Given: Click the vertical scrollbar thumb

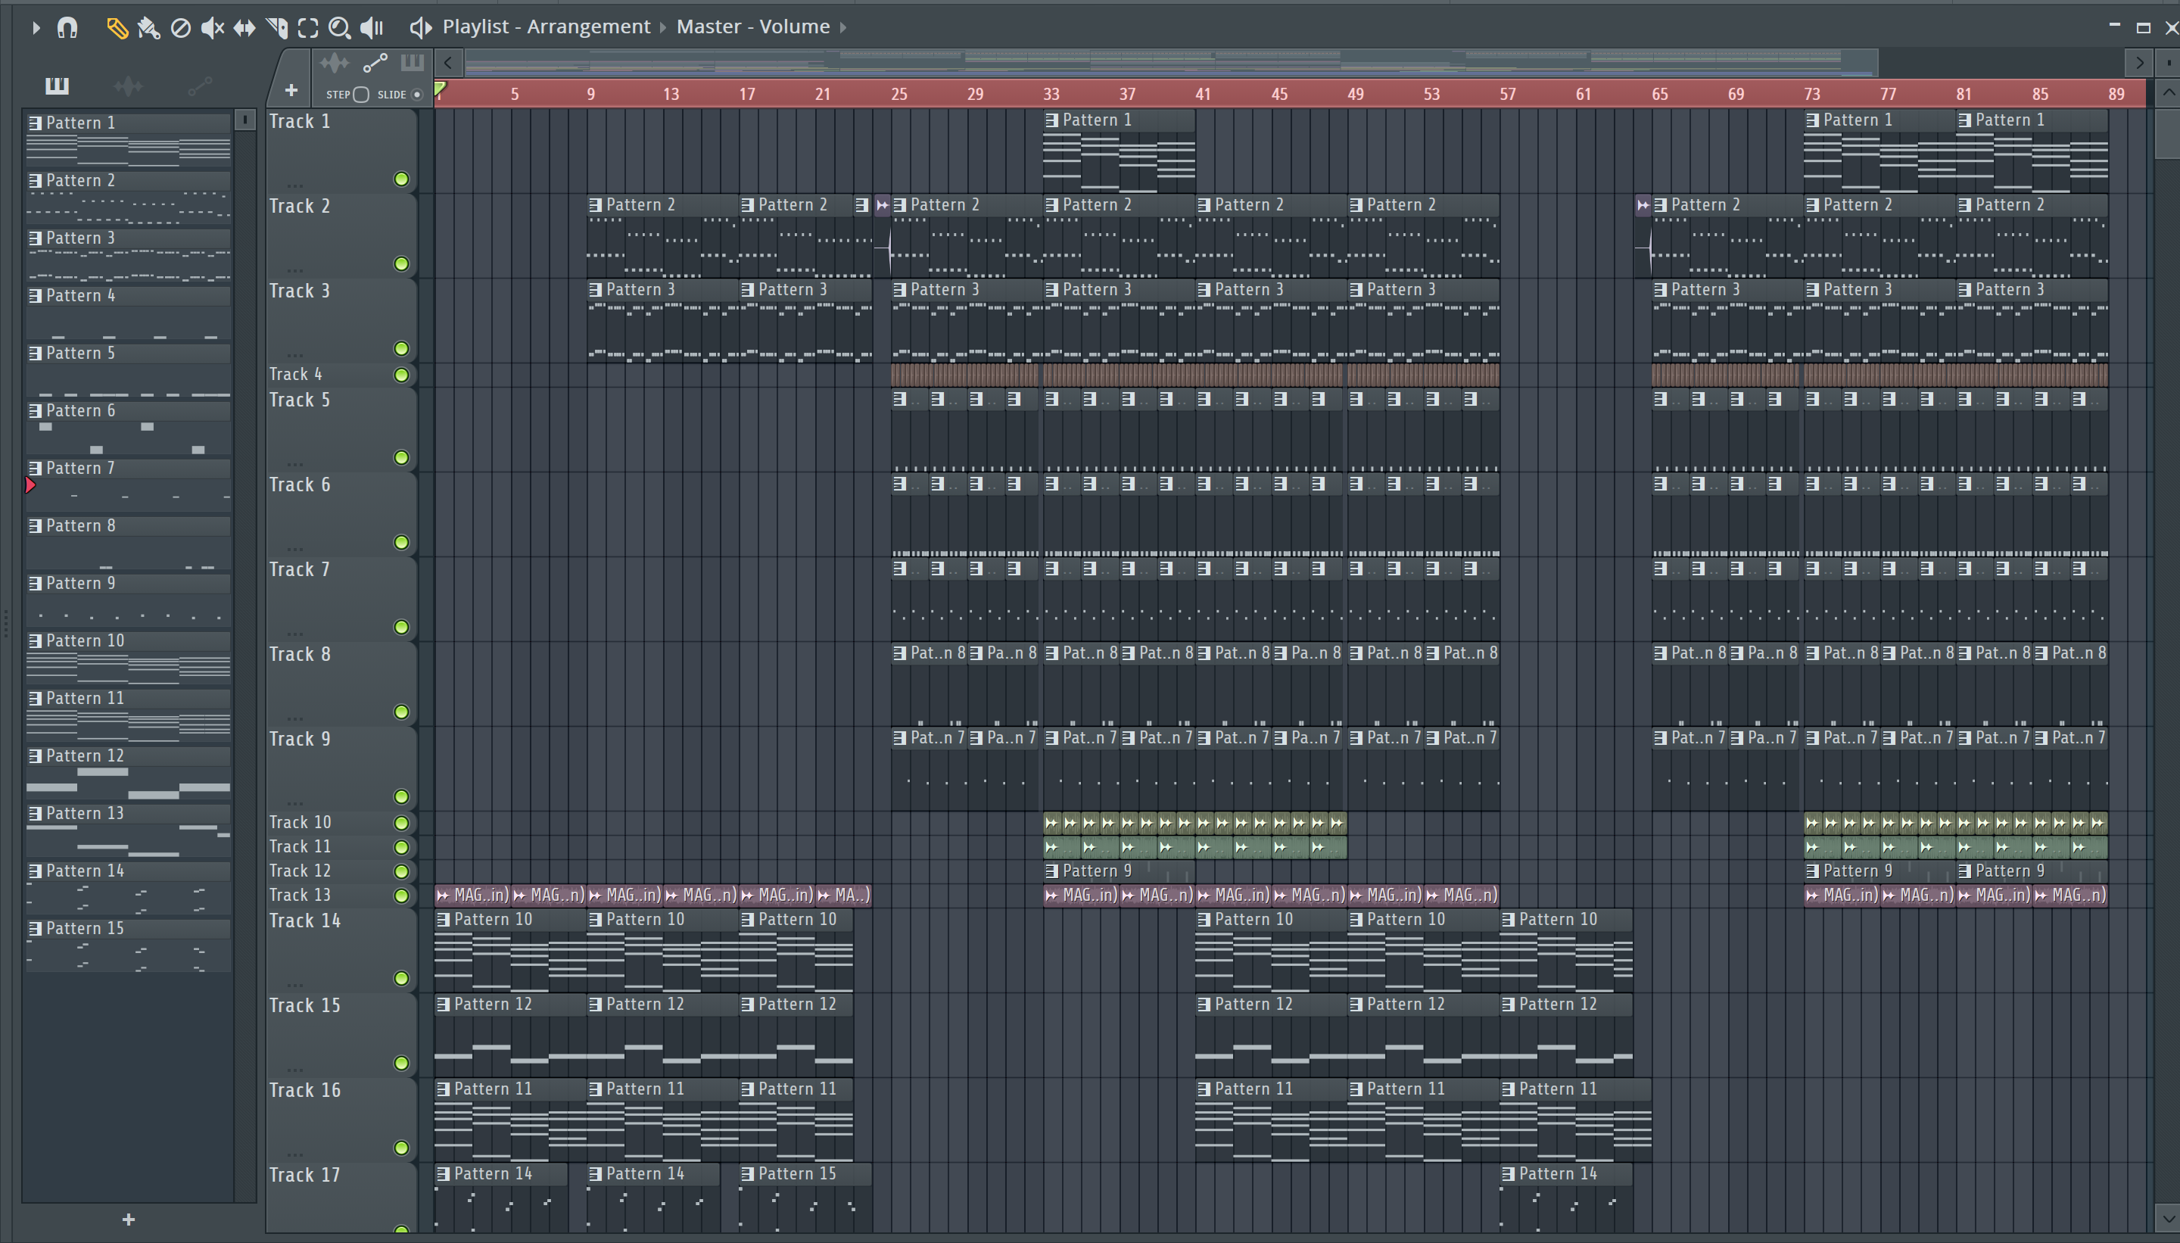Looking at the screenshot, I should tap(2168, 132).
